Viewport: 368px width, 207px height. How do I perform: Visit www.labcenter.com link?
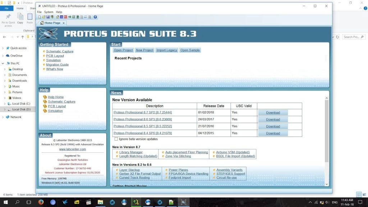click(x=73, y=149)
